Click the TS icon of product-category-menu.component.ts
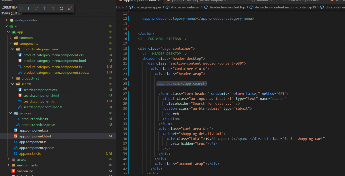 tap(20, 67)
